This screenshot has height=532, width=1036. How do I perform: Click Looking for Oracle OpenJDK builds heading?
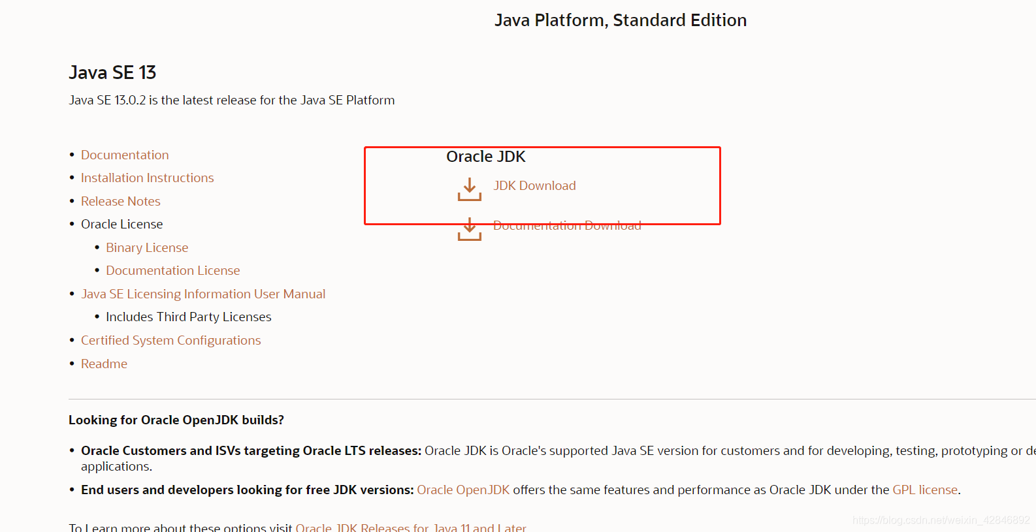tap(176, 420)
